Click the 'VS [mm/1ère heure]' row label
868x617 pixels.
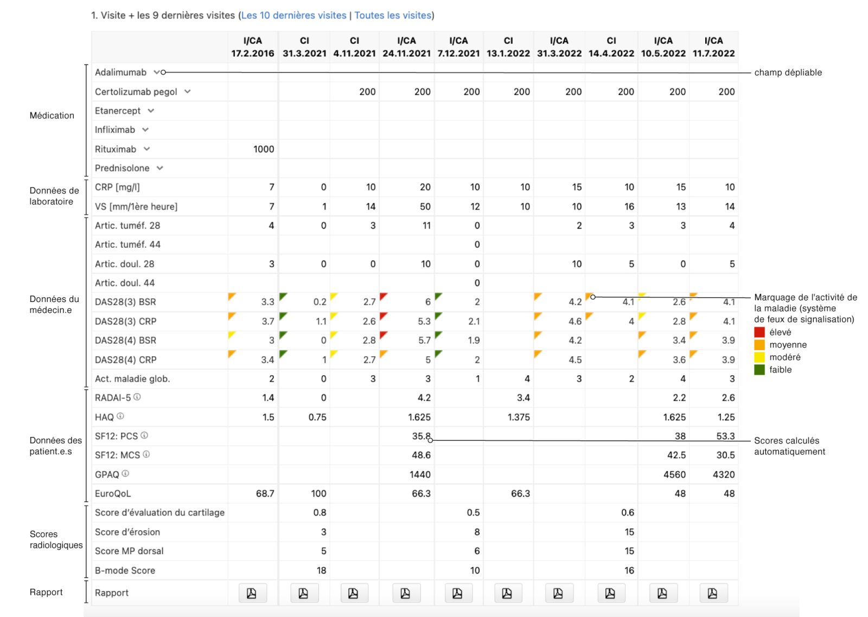(x=136, y=207)
